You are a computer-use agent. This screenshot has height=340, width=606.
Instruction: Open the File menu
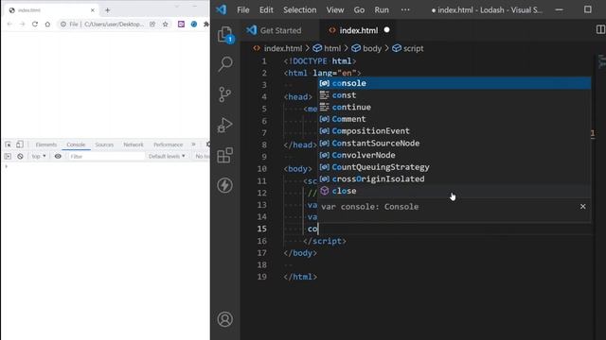pos(243,9)
